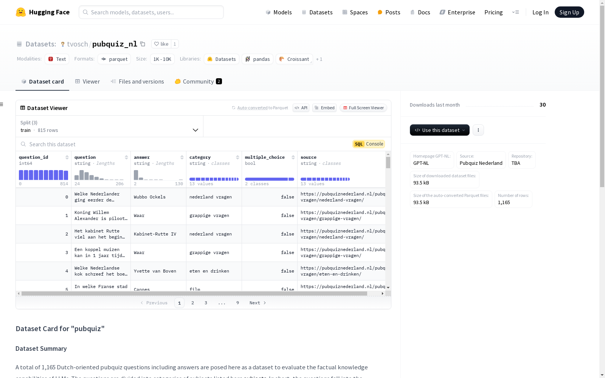This screenshot has height=378, width=605.
Task: Click the GPT-NL homepage value
Action: [x=421, y=163]
